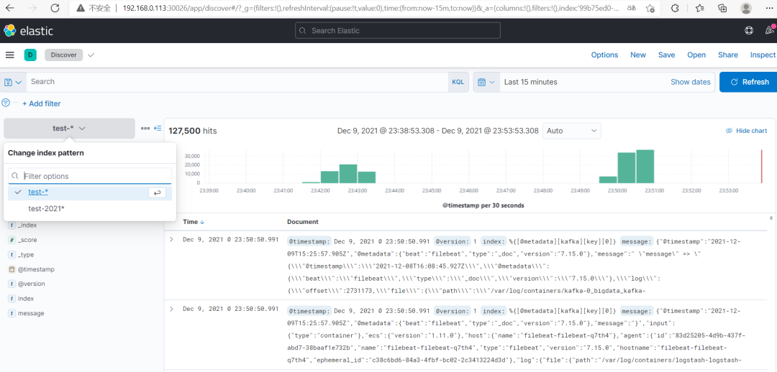Click the tallest histogram bar near 23:51:00
This screenshot has width=777, height=372.
pyautogui.click(x=645, y=166)
